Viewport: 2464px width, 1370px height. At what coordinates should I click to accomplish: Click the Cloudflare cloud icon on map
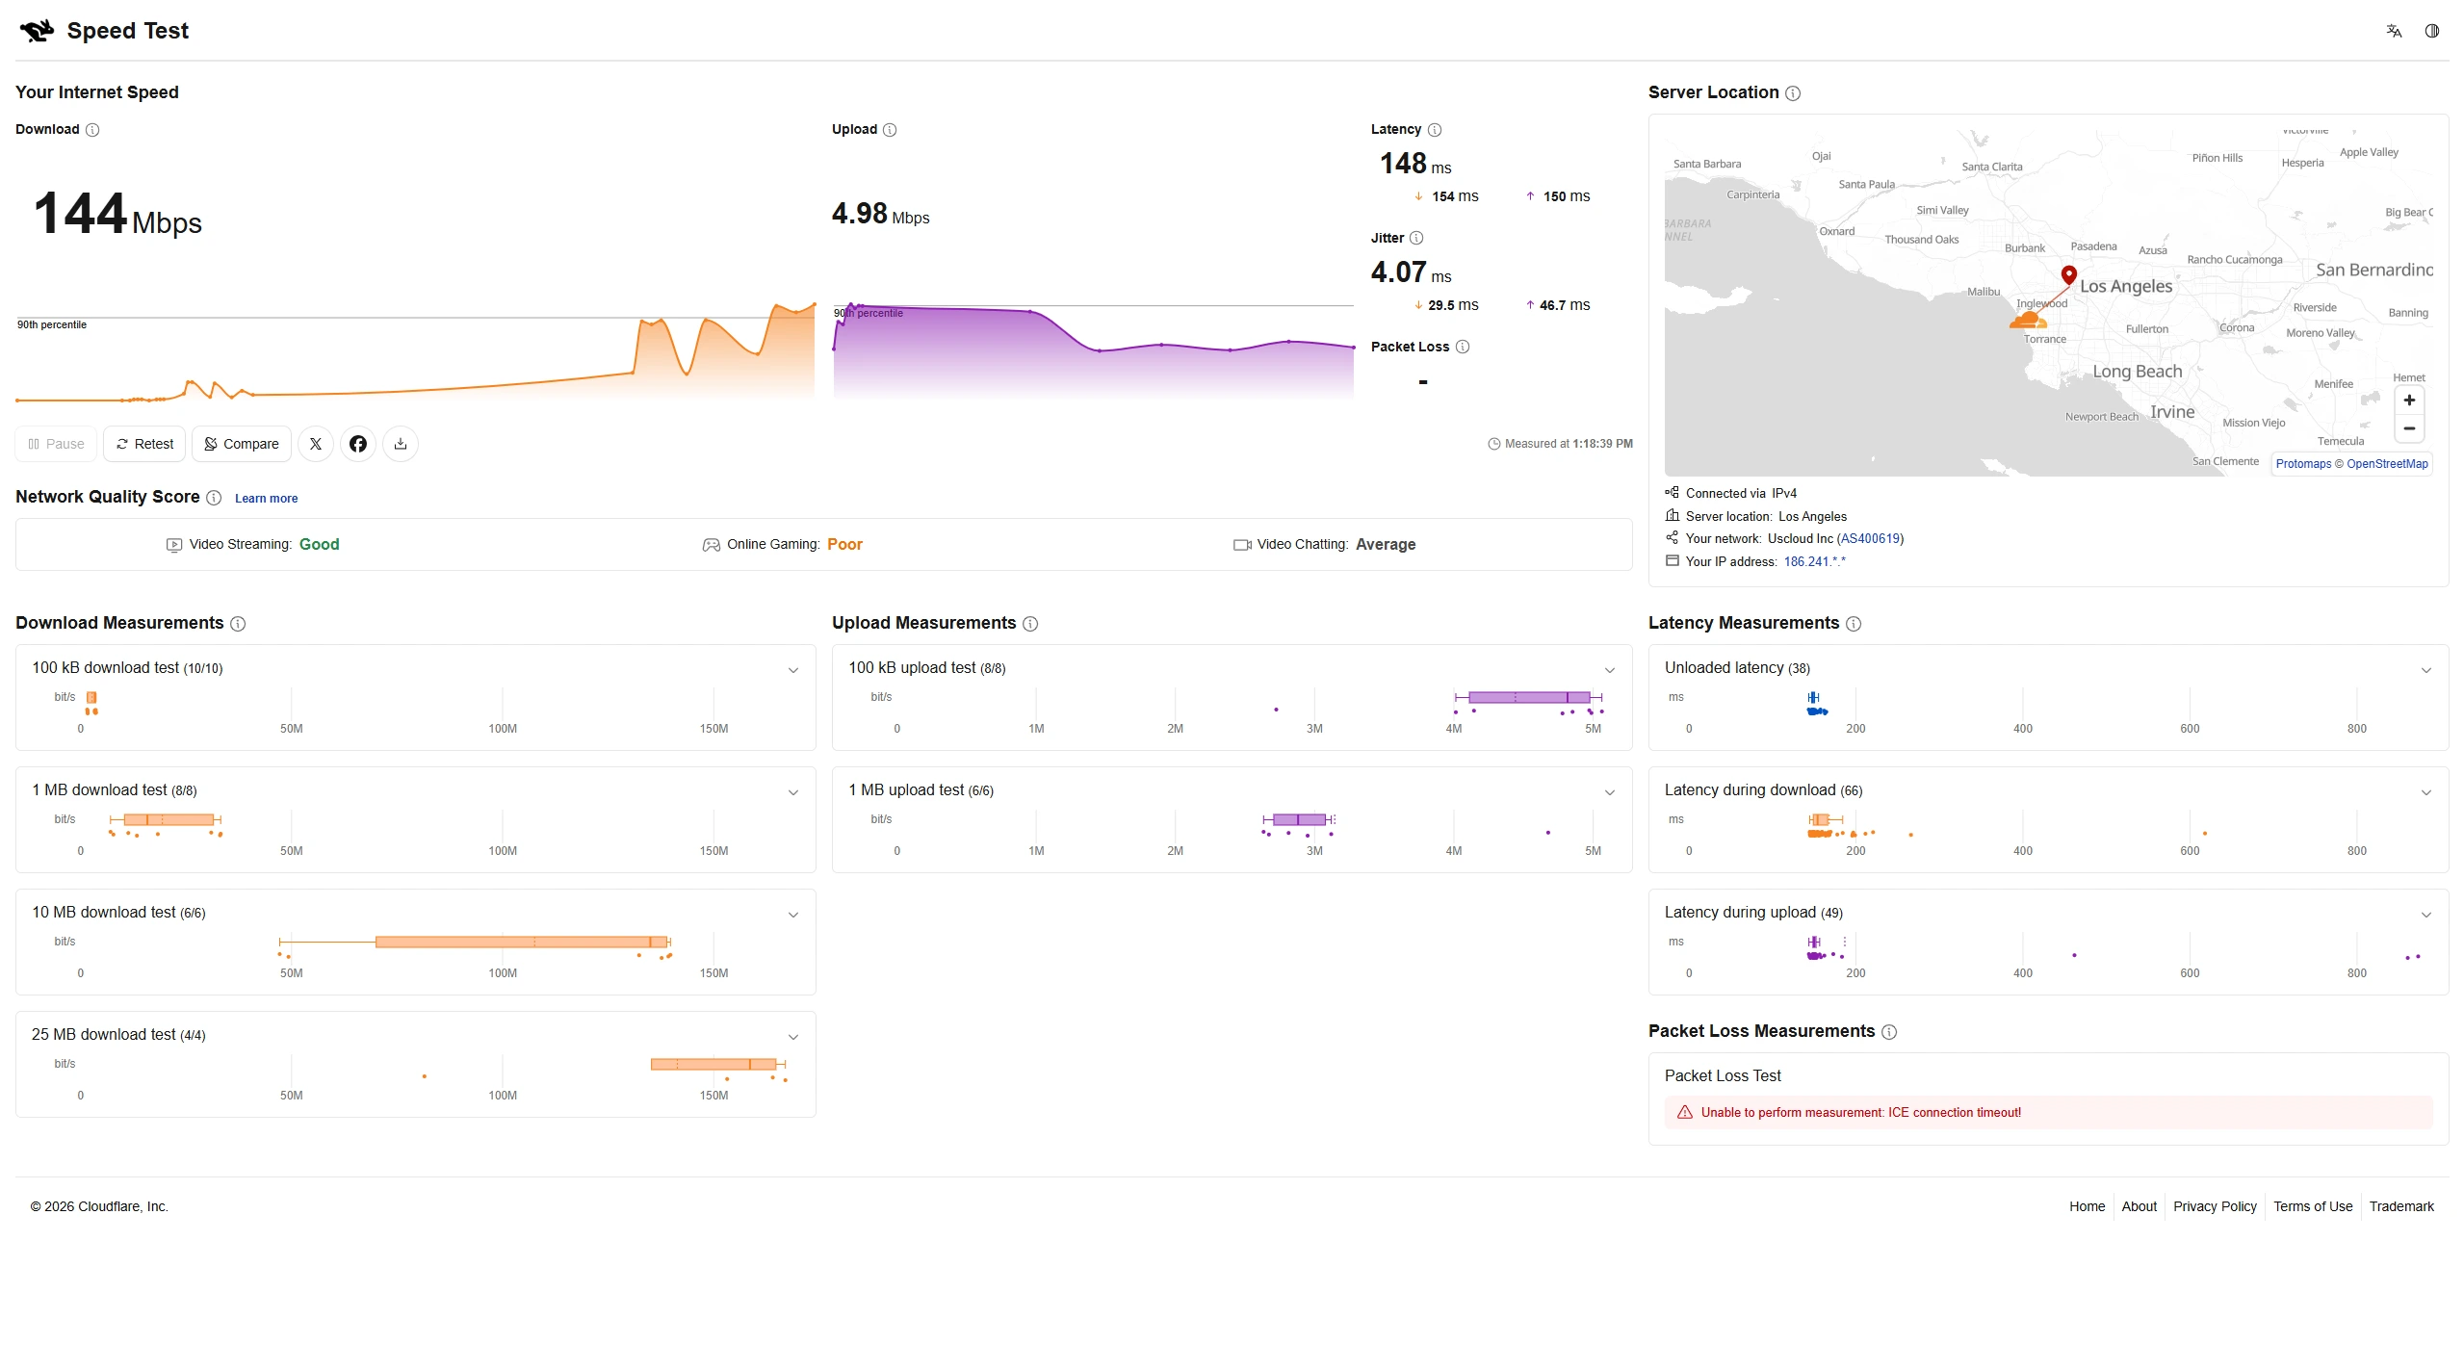[2029, 320]
